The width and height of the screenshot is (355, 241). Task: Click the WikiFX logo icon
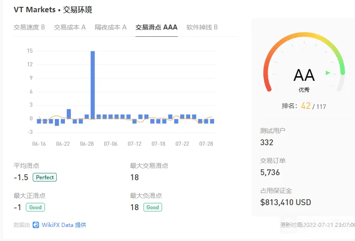coord(36,225)
